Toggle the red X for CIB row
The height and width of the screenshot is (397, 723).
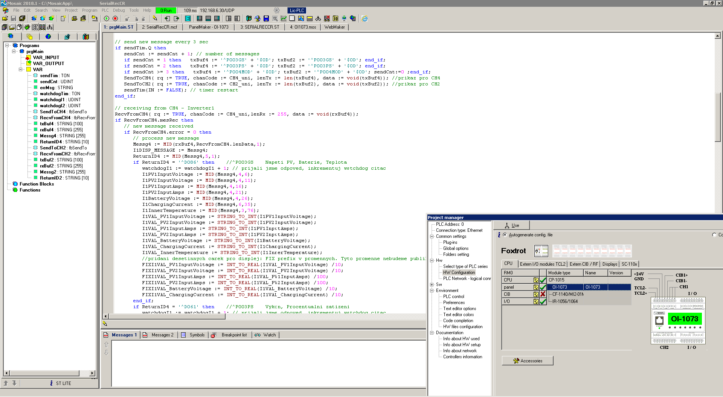543,294
